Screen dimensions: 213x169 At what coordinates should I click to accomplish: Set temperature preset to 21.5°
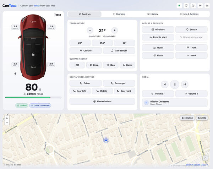tap(102, 43)
